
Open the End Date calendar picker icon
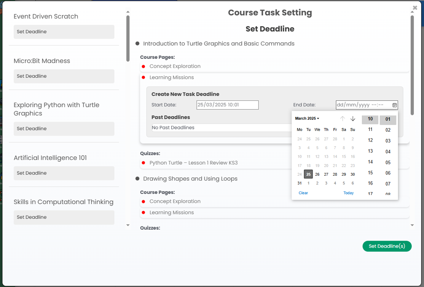tap(395, 105)
